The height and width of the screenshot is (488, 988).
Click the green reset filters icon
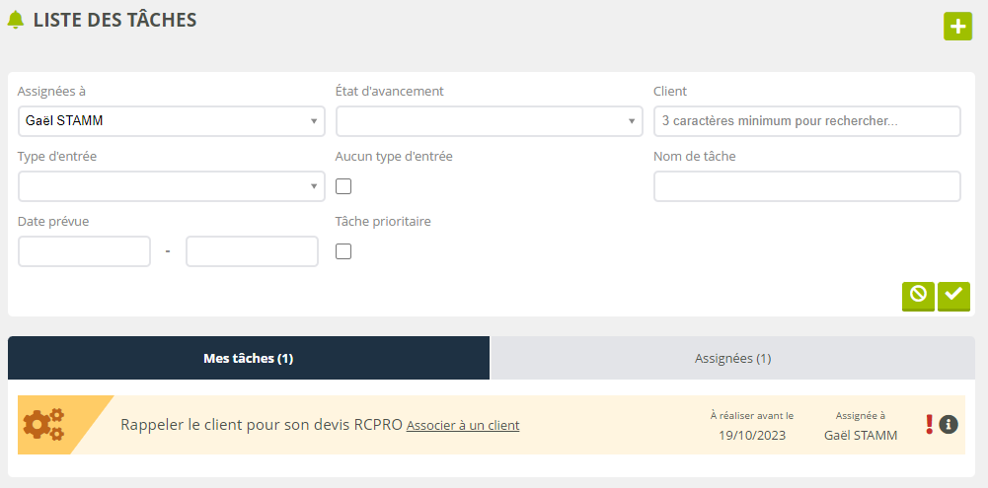pos(918,295)
